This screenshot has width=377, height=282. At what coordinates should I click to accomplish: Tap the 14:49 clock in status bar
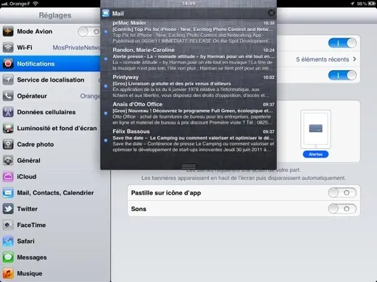pyautogui.click(x=188, y=3)
